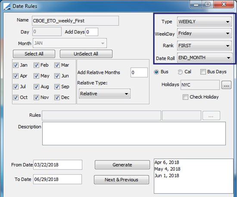Click the Date Rules app icon in title bar
This screenshot has width=237, height=197.
[7, 6]
